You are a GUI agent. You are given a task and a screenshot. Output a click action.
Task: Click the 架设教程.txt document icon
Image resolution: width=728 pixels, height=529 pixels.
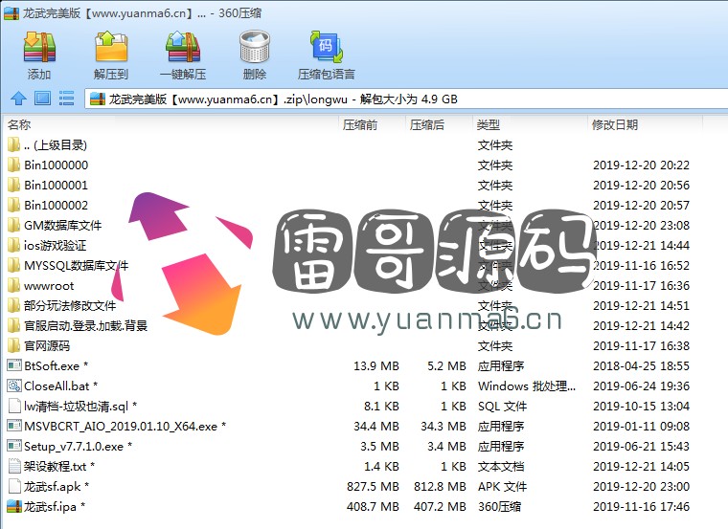(14, 467)
